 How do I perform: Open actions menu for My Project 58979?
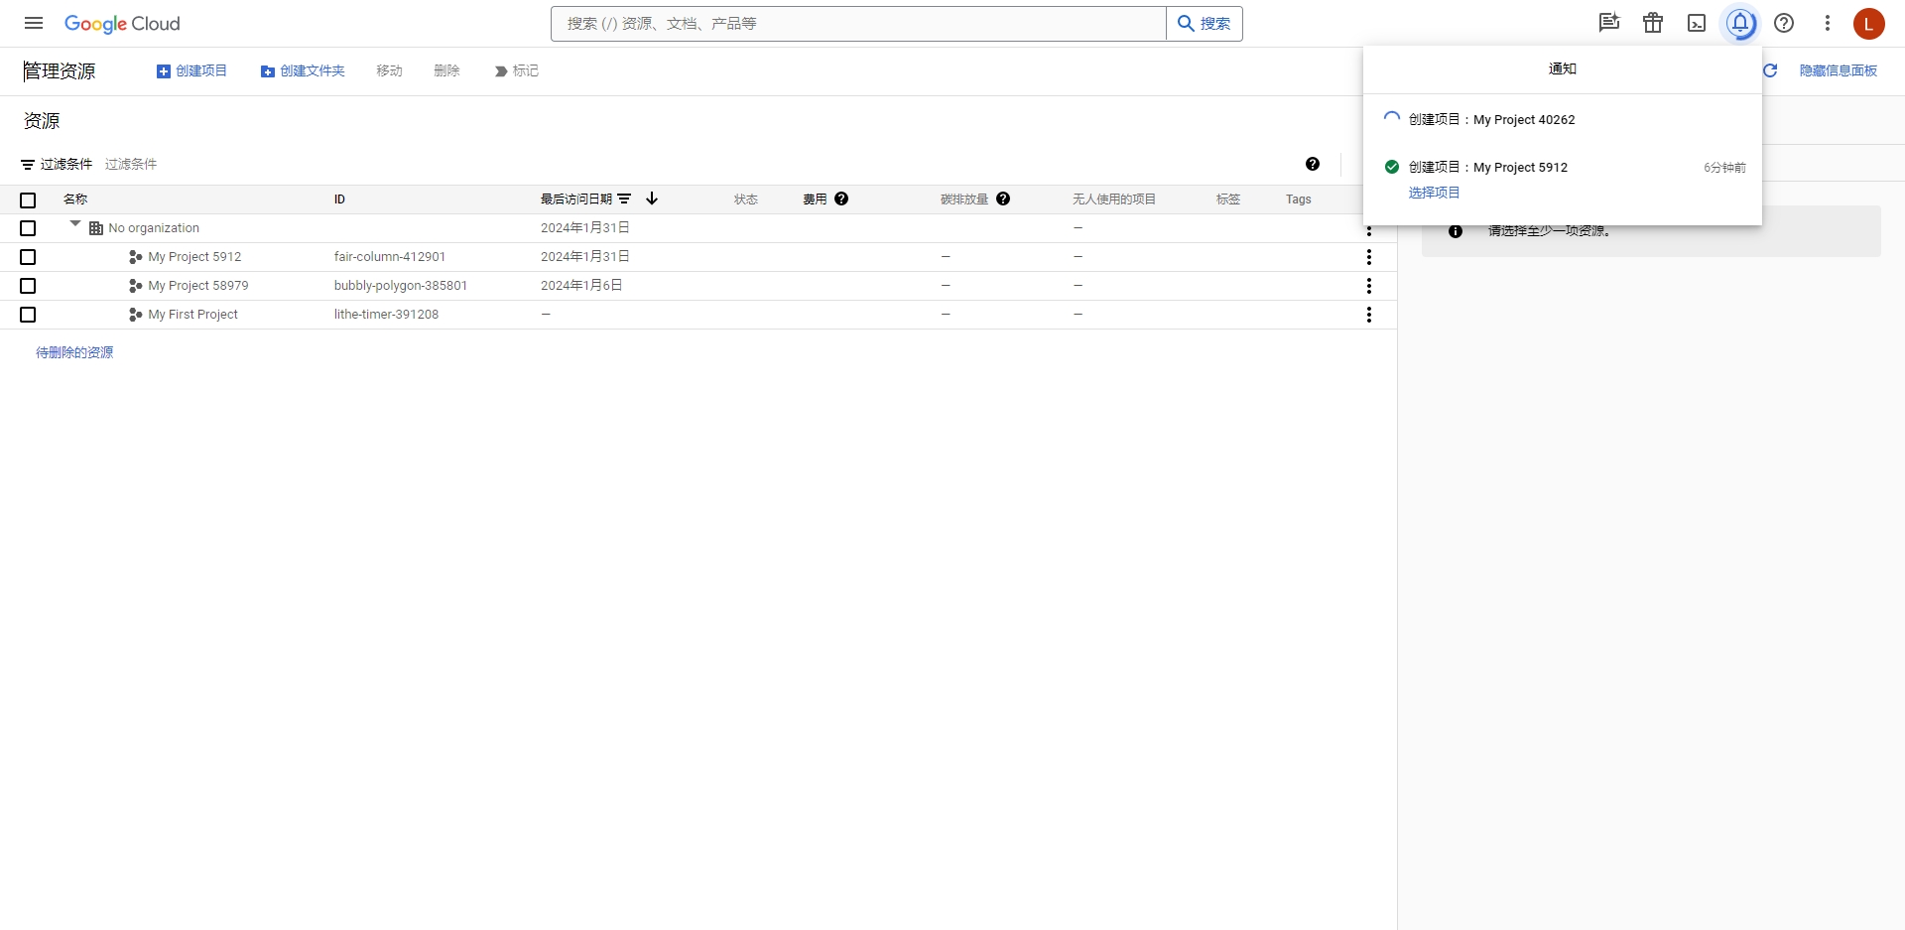click(x=1369, y=286)
